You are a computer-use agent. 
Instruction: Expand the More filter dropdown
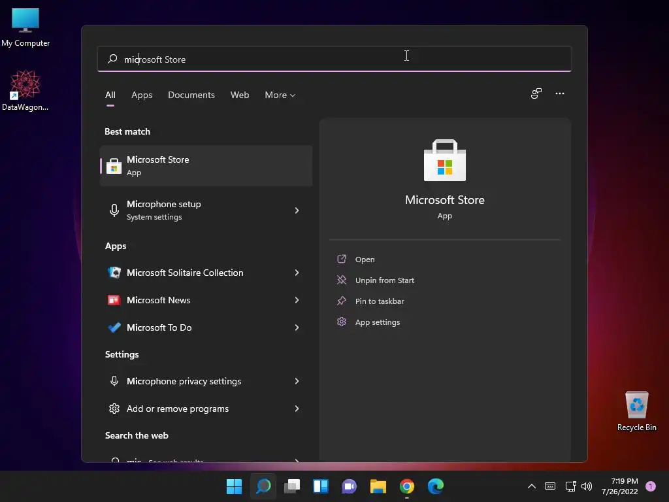280,95
